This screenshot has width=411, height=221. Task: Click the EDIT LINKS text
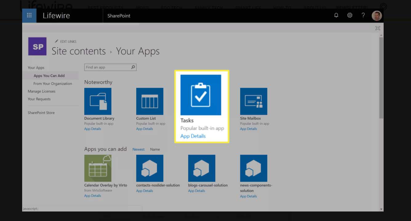point(68,41)
